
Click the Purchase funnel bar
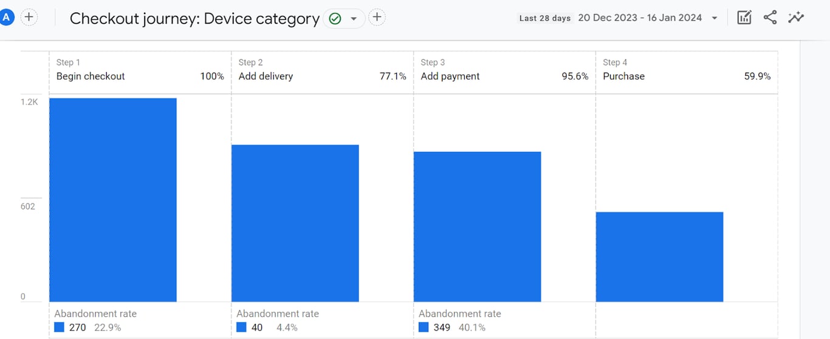[x=660, y=257]
